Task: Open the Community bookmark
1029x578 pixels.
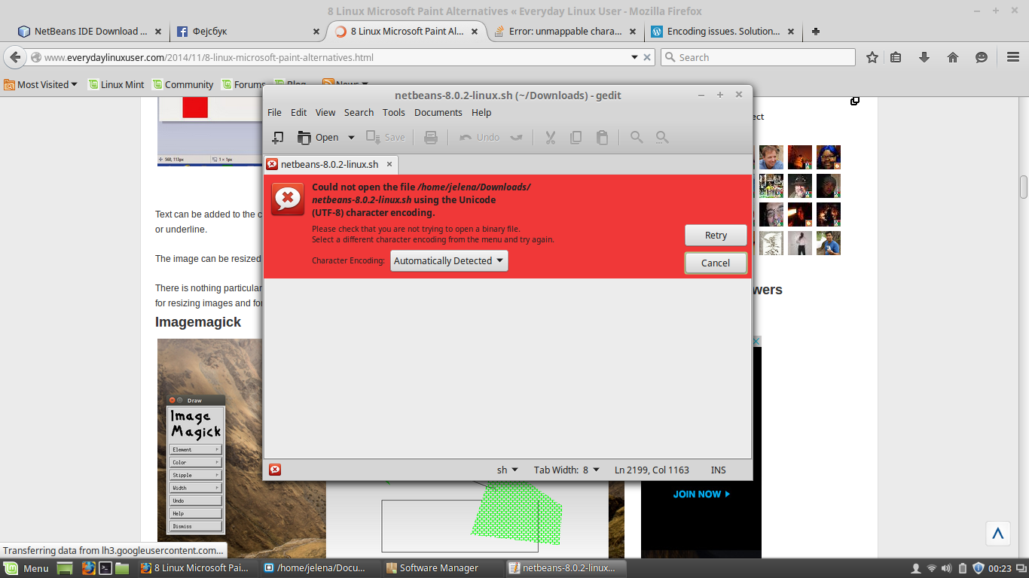Action: pos(182,84)
